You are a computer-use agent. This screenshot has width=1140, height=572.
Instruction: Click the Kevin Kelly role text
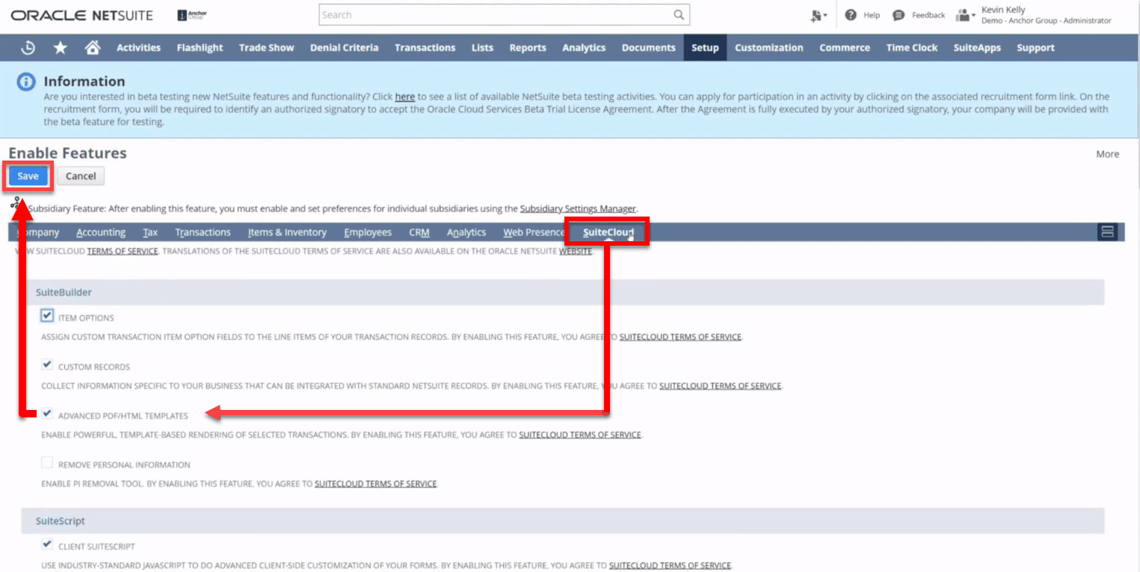click(x=1046, y=15)
